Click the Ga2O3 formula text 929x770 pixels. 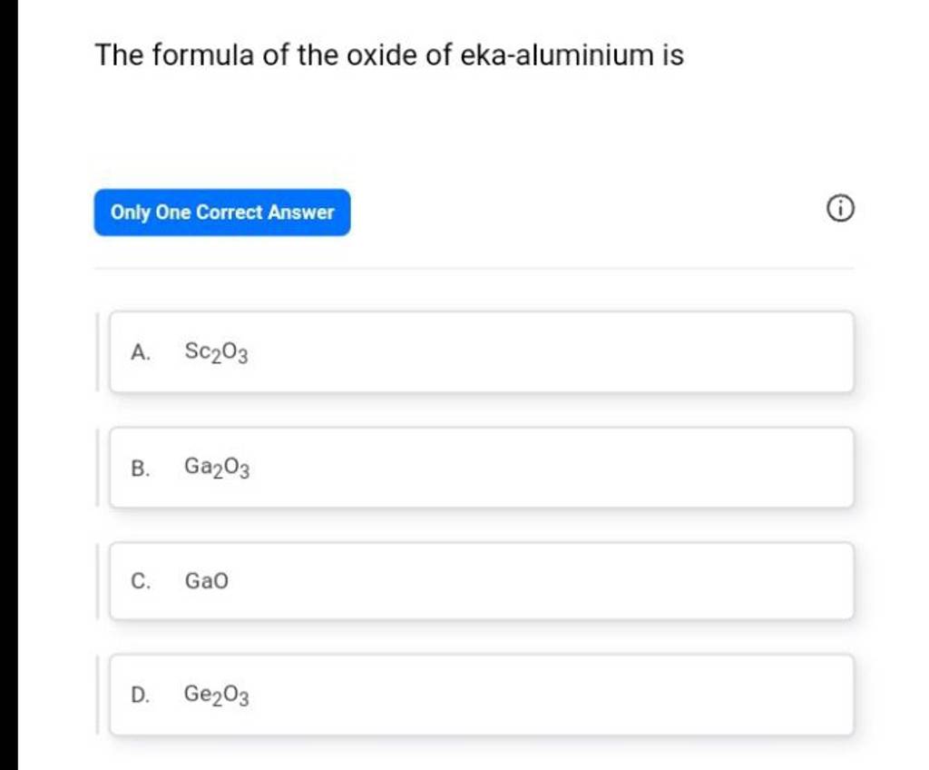point(218,467)
